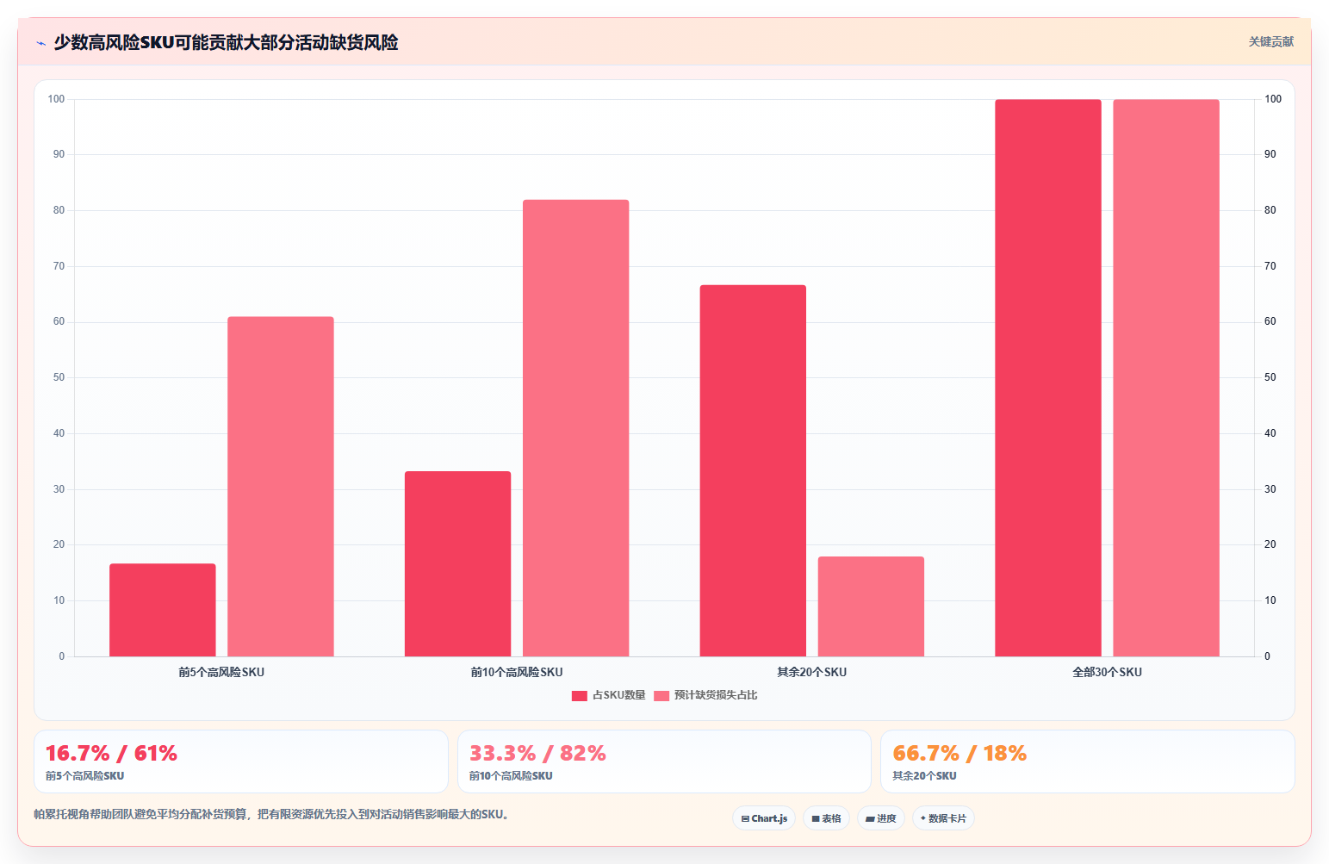
Task: Click the x-axis label '前5个高风险SKU'
Action: point(221,672)
